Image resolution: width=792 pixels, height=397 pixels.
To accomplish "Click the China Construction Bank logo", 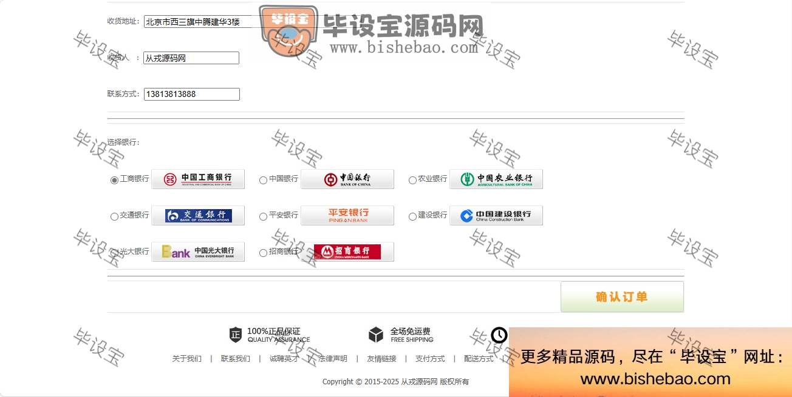I will click(x=496, y=215).
